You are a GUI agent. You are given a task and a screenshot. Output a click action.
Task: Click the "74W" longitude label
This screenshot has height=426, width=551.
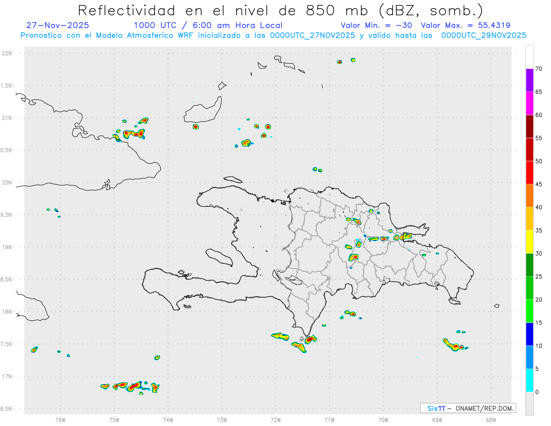168,419
